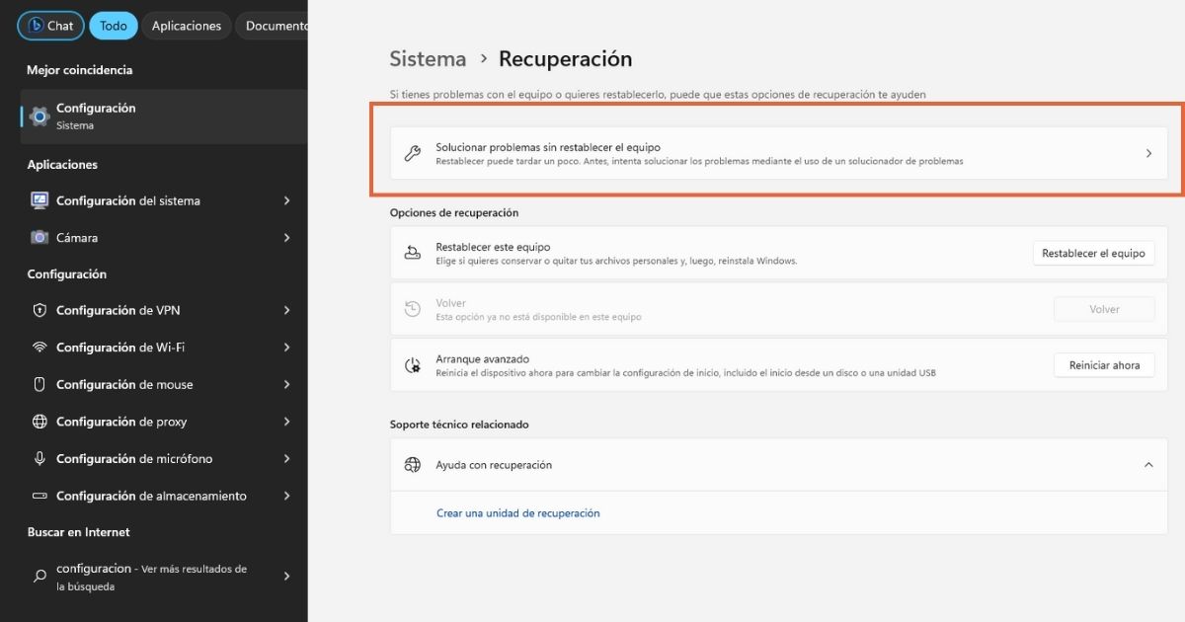Expand chevron beside Configuración de almacenamiento
1185x622 pixels.
(286, 496)
